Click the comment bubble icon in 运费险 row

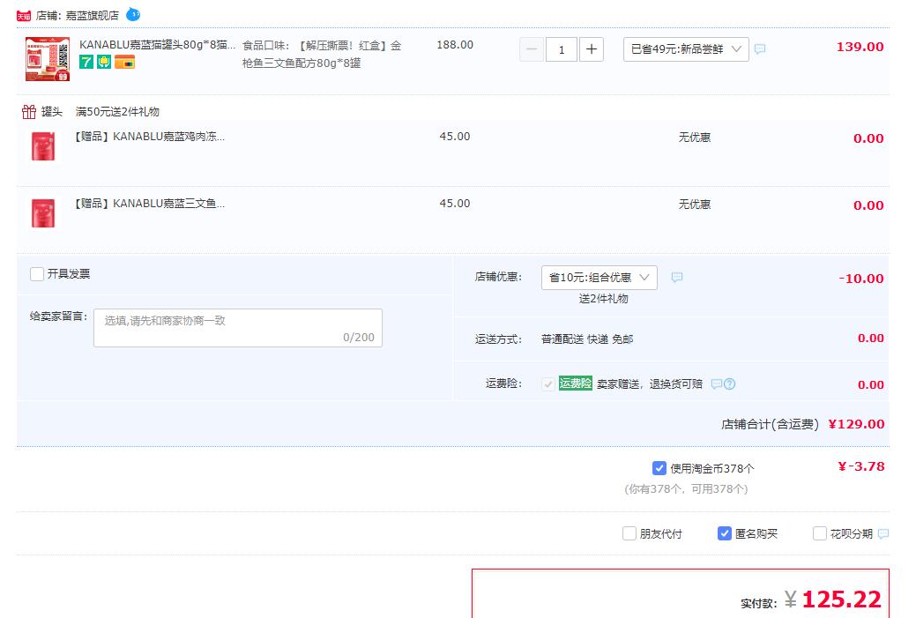tap(716, 383)
